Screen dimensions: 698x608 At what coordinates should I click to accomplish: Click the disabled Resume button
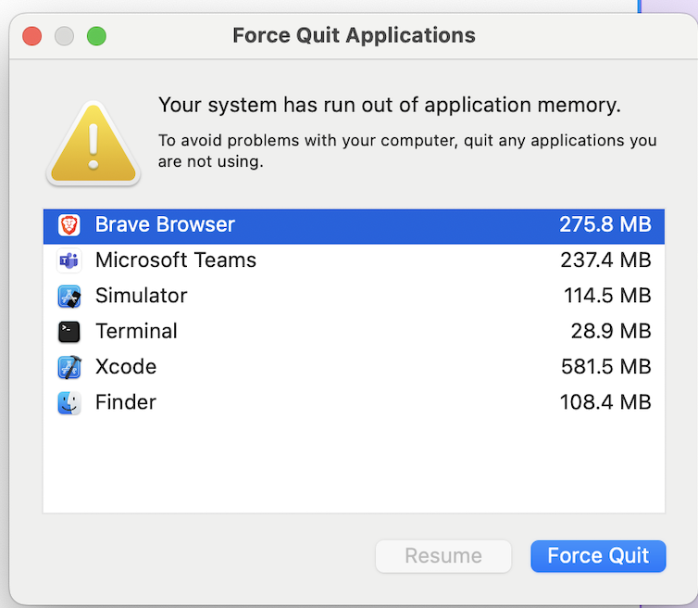click(x=443, y=556)
